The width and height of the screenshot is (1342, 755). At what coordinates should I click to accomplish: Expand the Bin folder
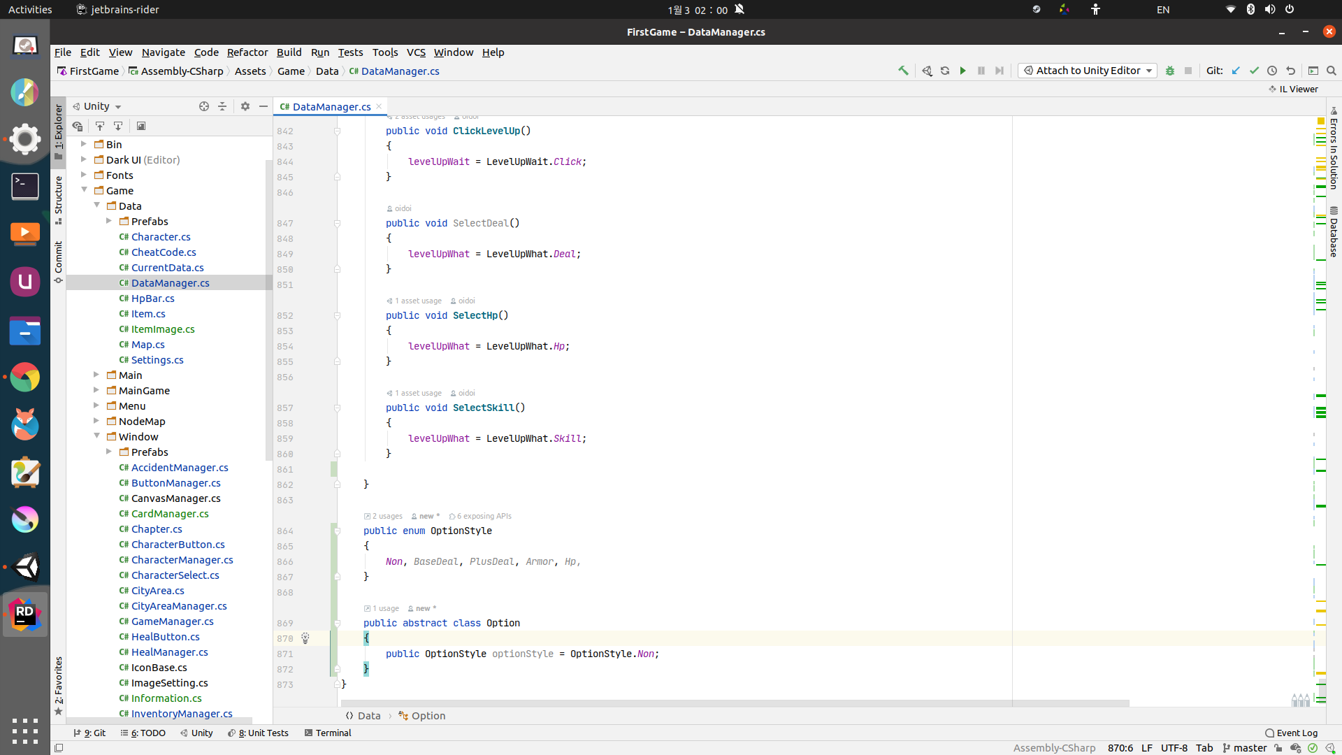click(x=84, y=144)
